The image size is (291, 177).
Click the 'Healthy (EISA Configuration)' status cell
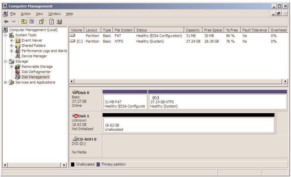click(x=159, y=36)
